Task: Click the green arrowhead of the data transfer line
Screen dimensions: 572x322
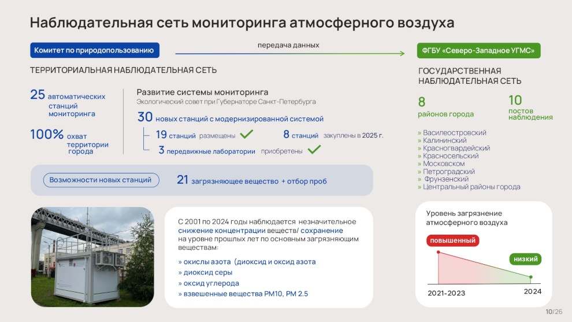Action: [402, 54]
